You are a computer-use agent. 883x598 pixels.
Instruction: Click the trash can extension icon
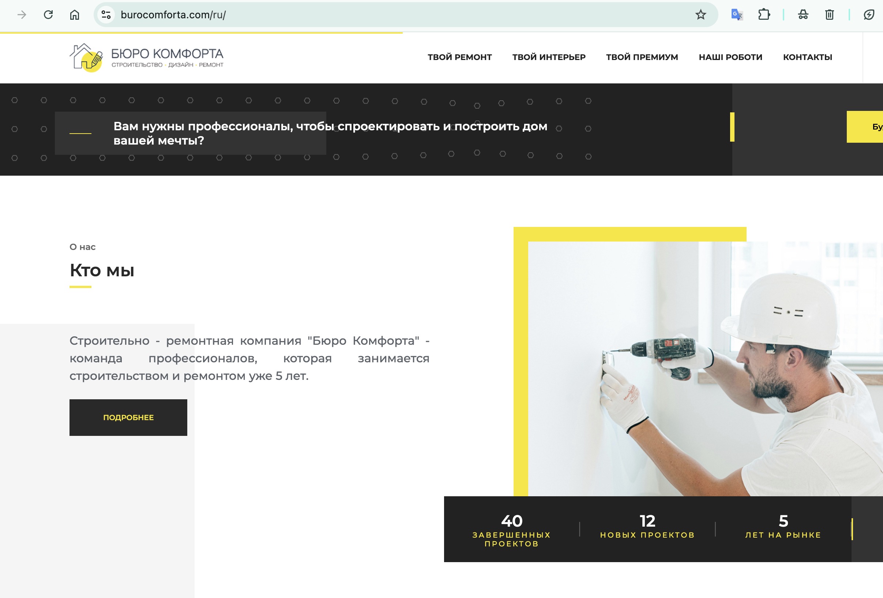(830, 15)
